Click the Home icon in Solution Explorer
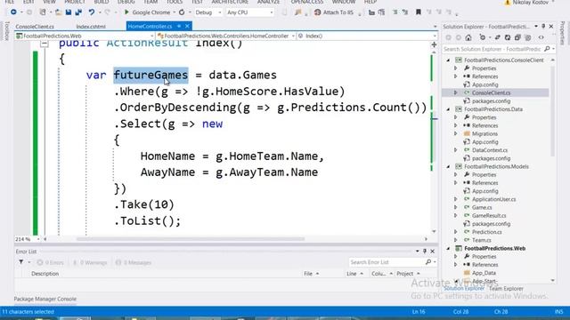The width and height of the screenshot is (570, 320). click(x=468, y=37)
